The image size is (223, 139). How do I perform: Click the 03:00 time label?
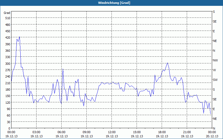[x=37, y=132]
